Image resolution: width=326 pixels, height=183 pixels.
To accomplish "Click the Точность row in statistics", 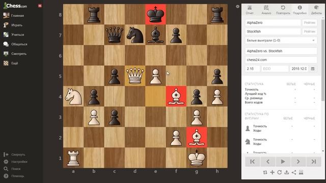I will (281, 89).
